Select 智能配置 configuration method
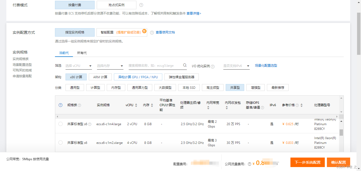 [x=122, y=32]
